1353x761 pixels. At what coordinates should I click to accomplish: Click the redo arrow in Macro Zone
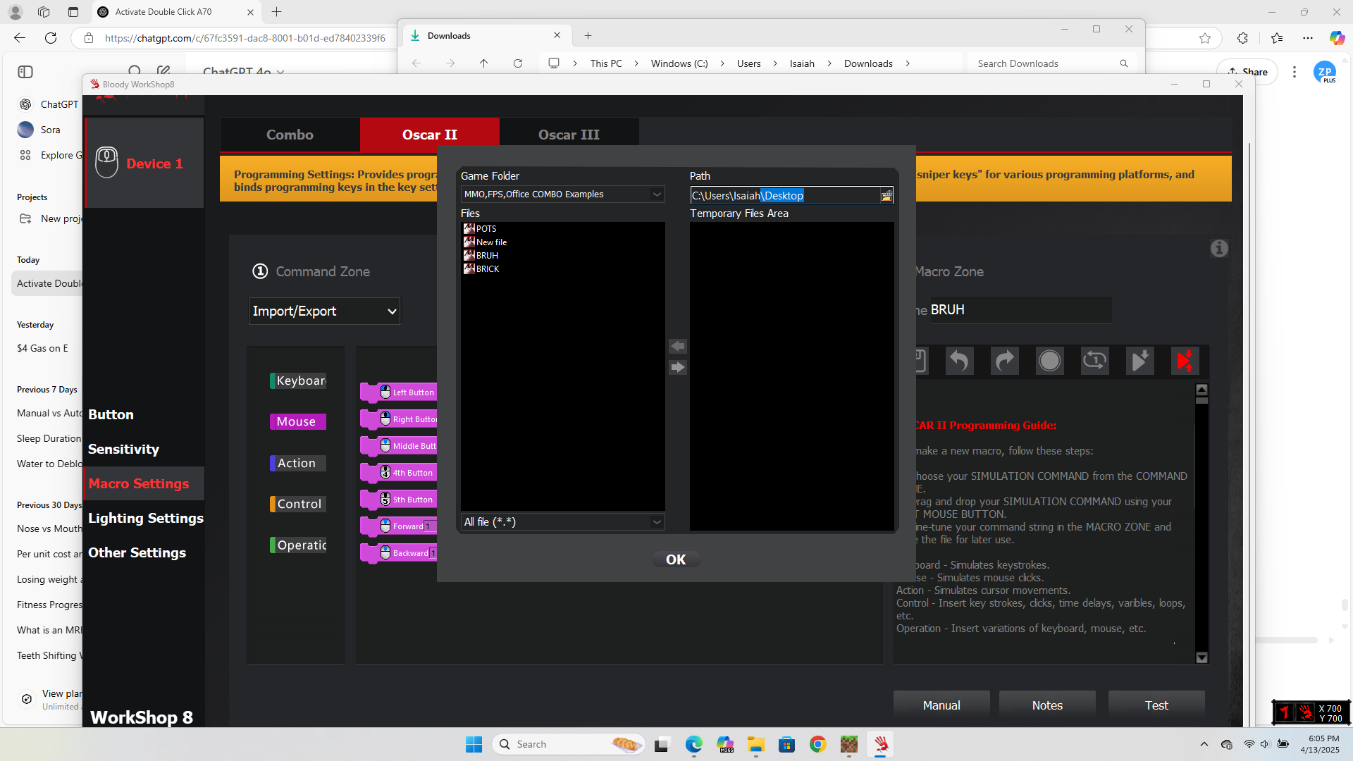[1004, 361]
